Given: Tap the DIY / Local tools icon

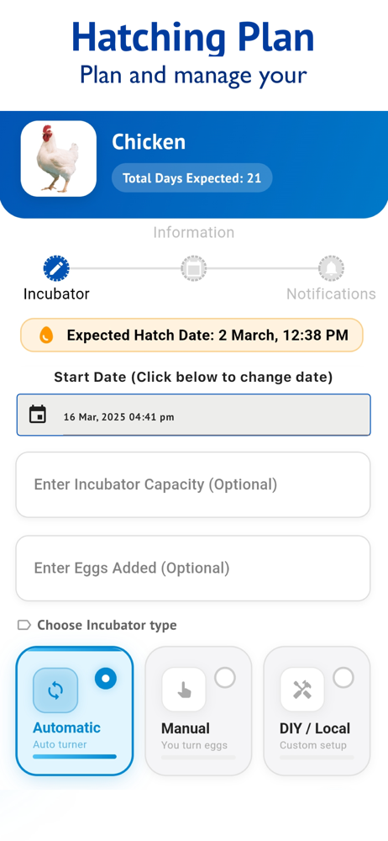Looking at the screenshot, I should (302, 690).
